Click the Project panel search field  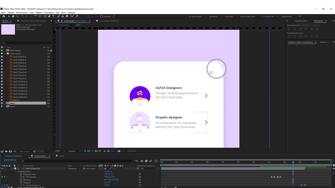coord(26,43)
